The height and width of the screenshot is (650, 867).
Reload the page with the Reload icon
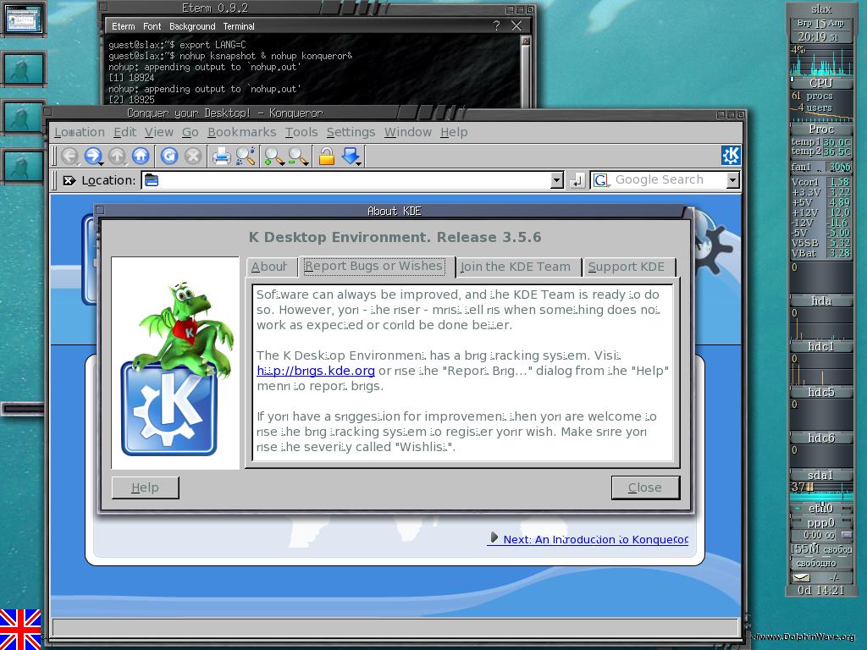(x=168, y=156)
